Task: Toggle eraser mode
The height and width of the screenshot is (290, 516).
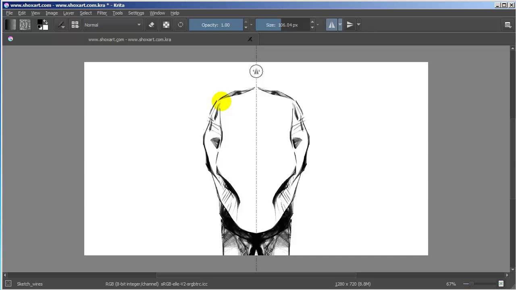Action: (152, 25)
